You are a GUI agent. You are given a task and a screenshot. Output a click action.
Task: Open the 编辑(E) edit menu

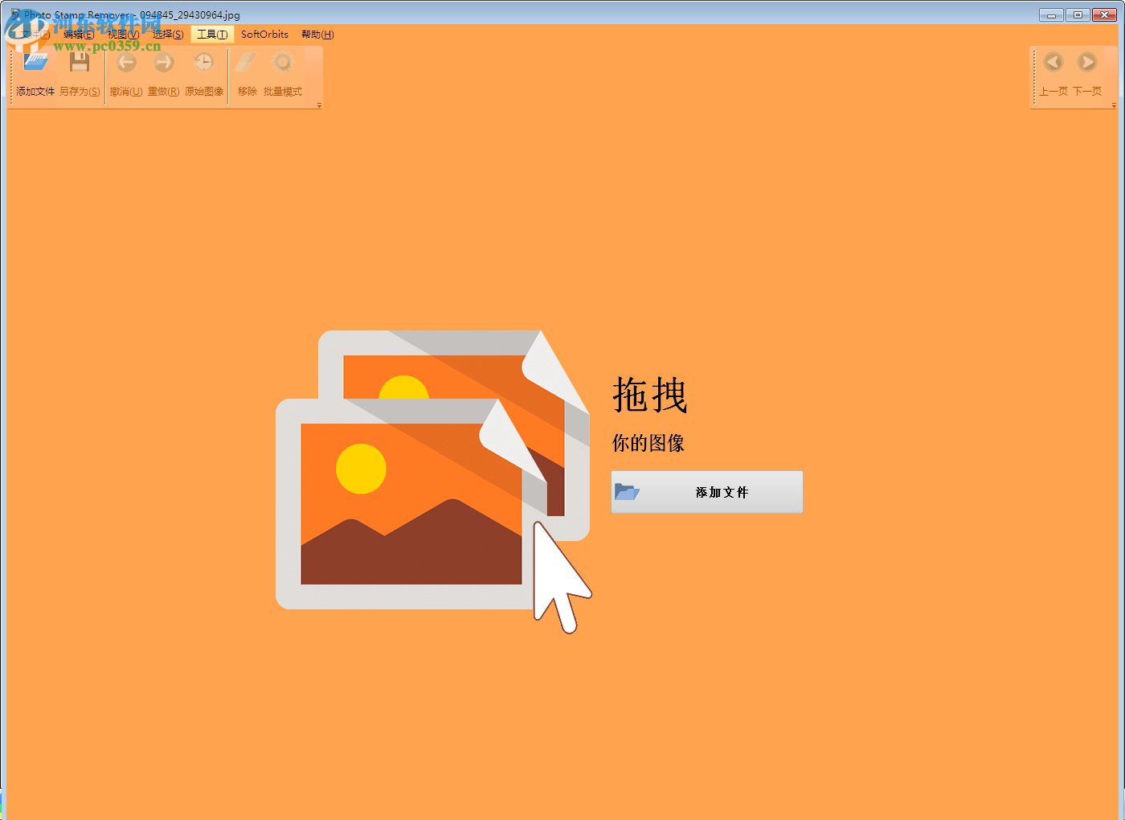(78, 35)
